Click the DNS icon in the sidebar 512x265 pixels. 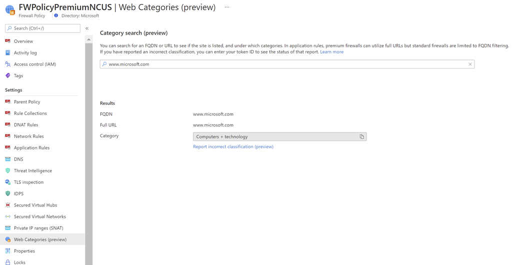(x=8, y=159)
